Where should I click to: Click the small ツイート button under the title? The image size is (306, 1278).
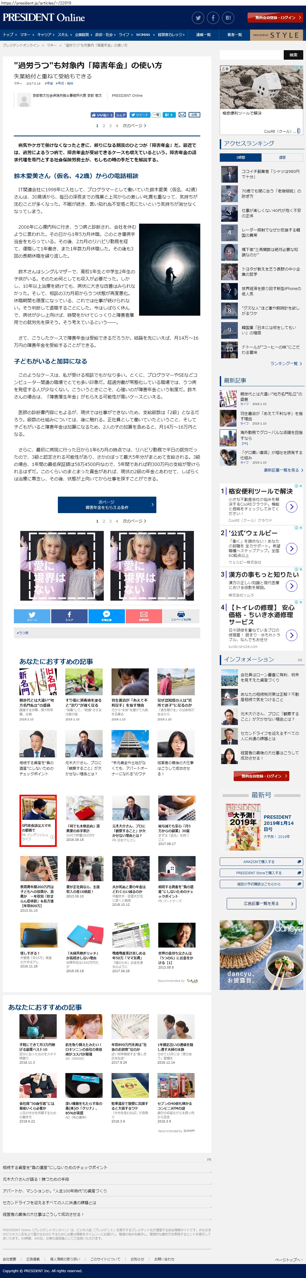tap(139, 115)
